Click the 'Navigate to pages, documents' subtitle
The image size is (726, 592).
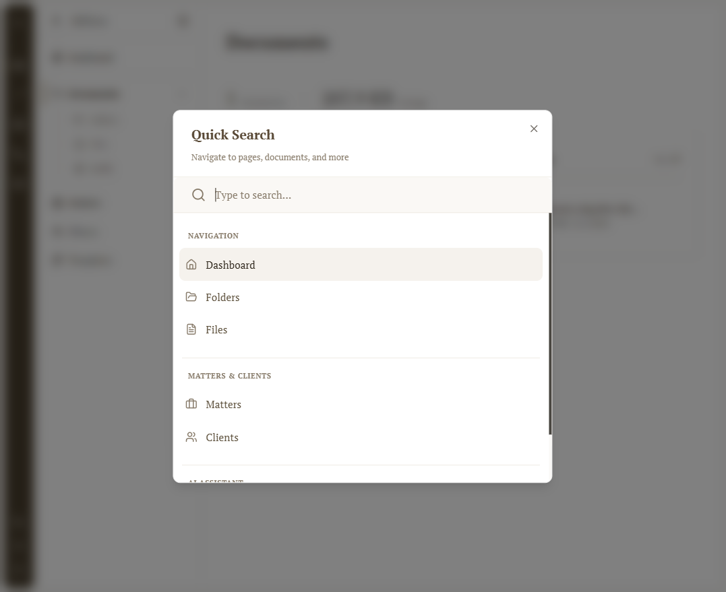tap(270, 158)
